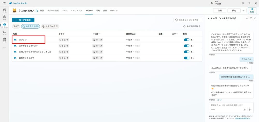Open the app launcher grid icon
The height and width of the screenshot is (122, 259).
(4, 3)
